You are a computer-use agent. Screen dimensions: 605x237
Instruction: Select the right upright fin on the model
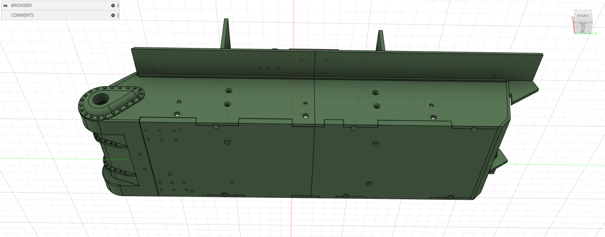pos(380,41)
